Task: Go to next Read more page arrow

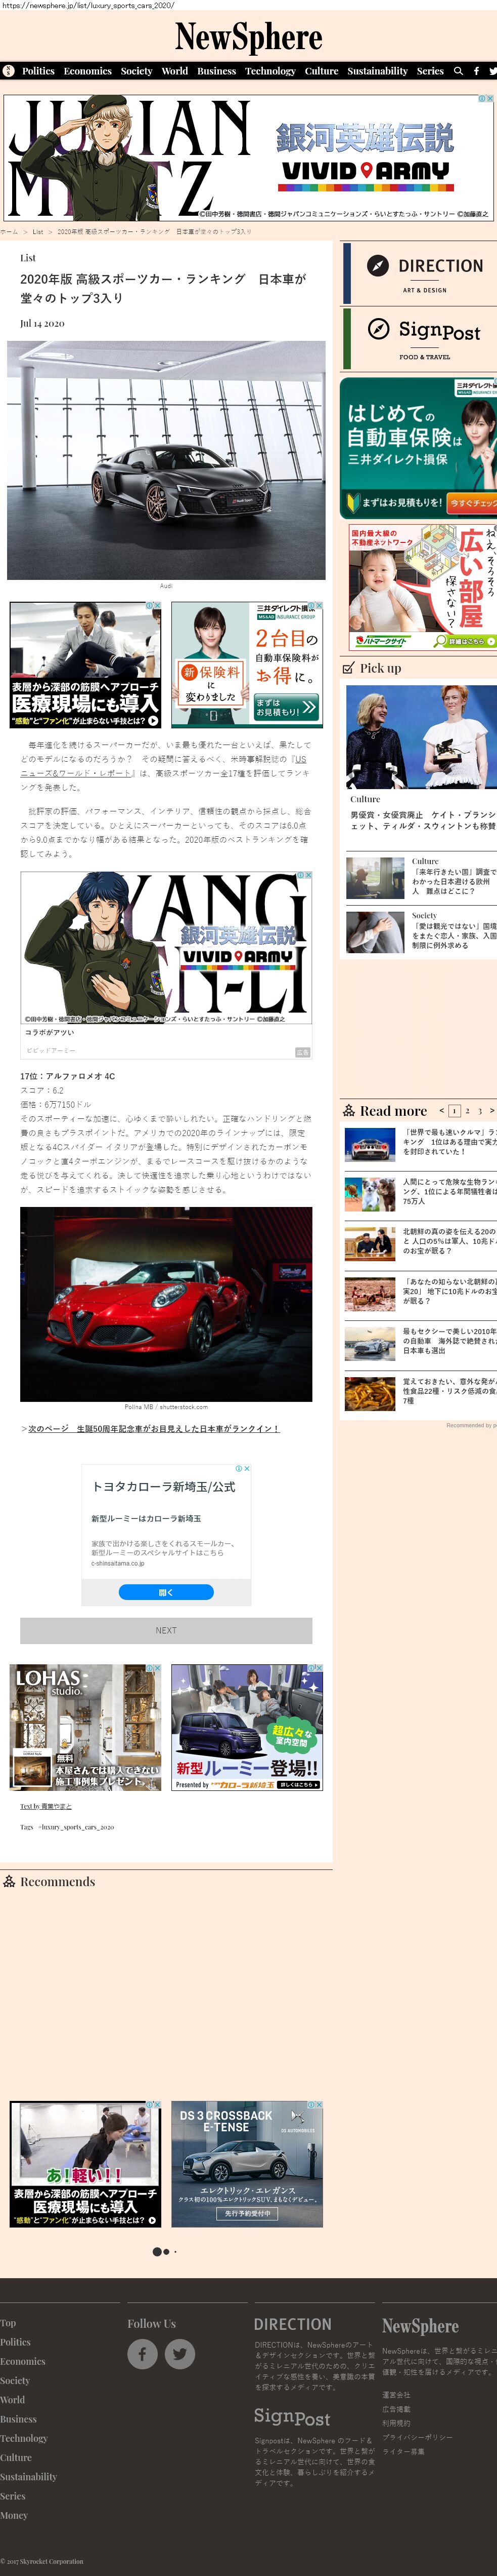Action: pyautogui.click(x=491, y=1110)
